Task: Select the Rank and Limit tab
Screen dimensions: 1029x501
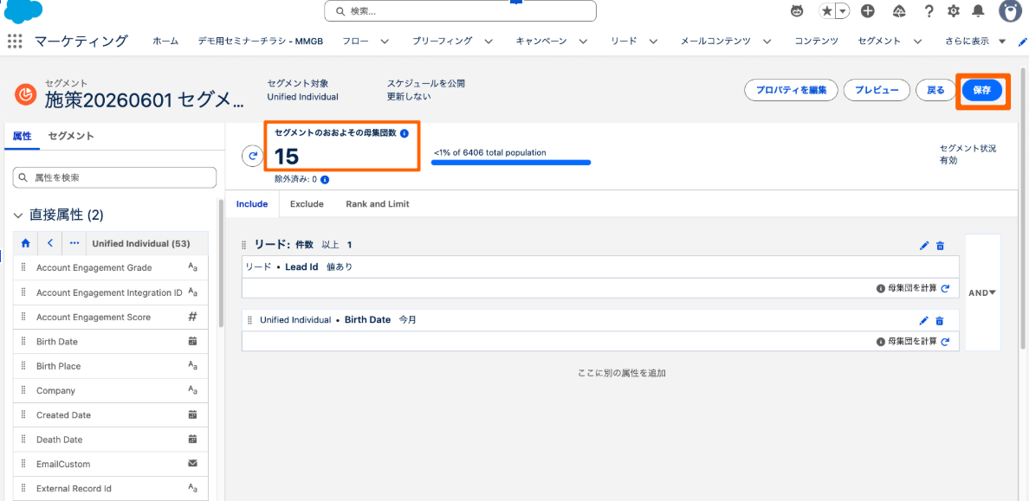Action: [378, 204]
